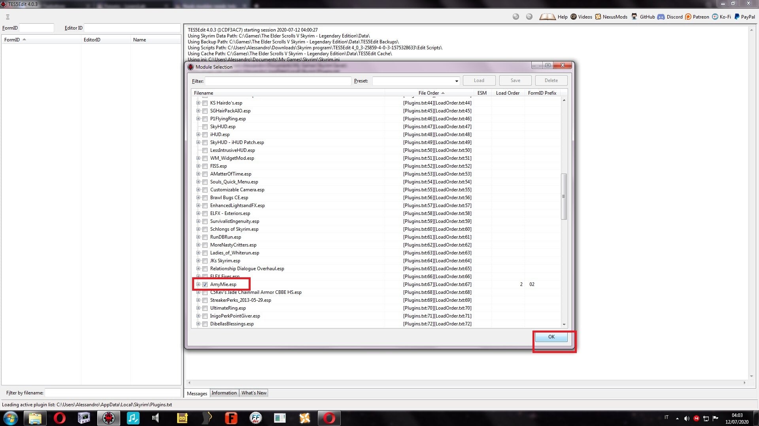The height and width of the screenshot is (426, 759).
Task: Open the PayPal icon
Action: (737, 17)
